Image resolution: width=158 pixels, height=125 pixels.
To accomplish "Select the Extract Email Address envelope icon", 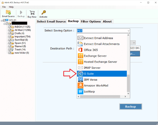I will pos(80,38).
